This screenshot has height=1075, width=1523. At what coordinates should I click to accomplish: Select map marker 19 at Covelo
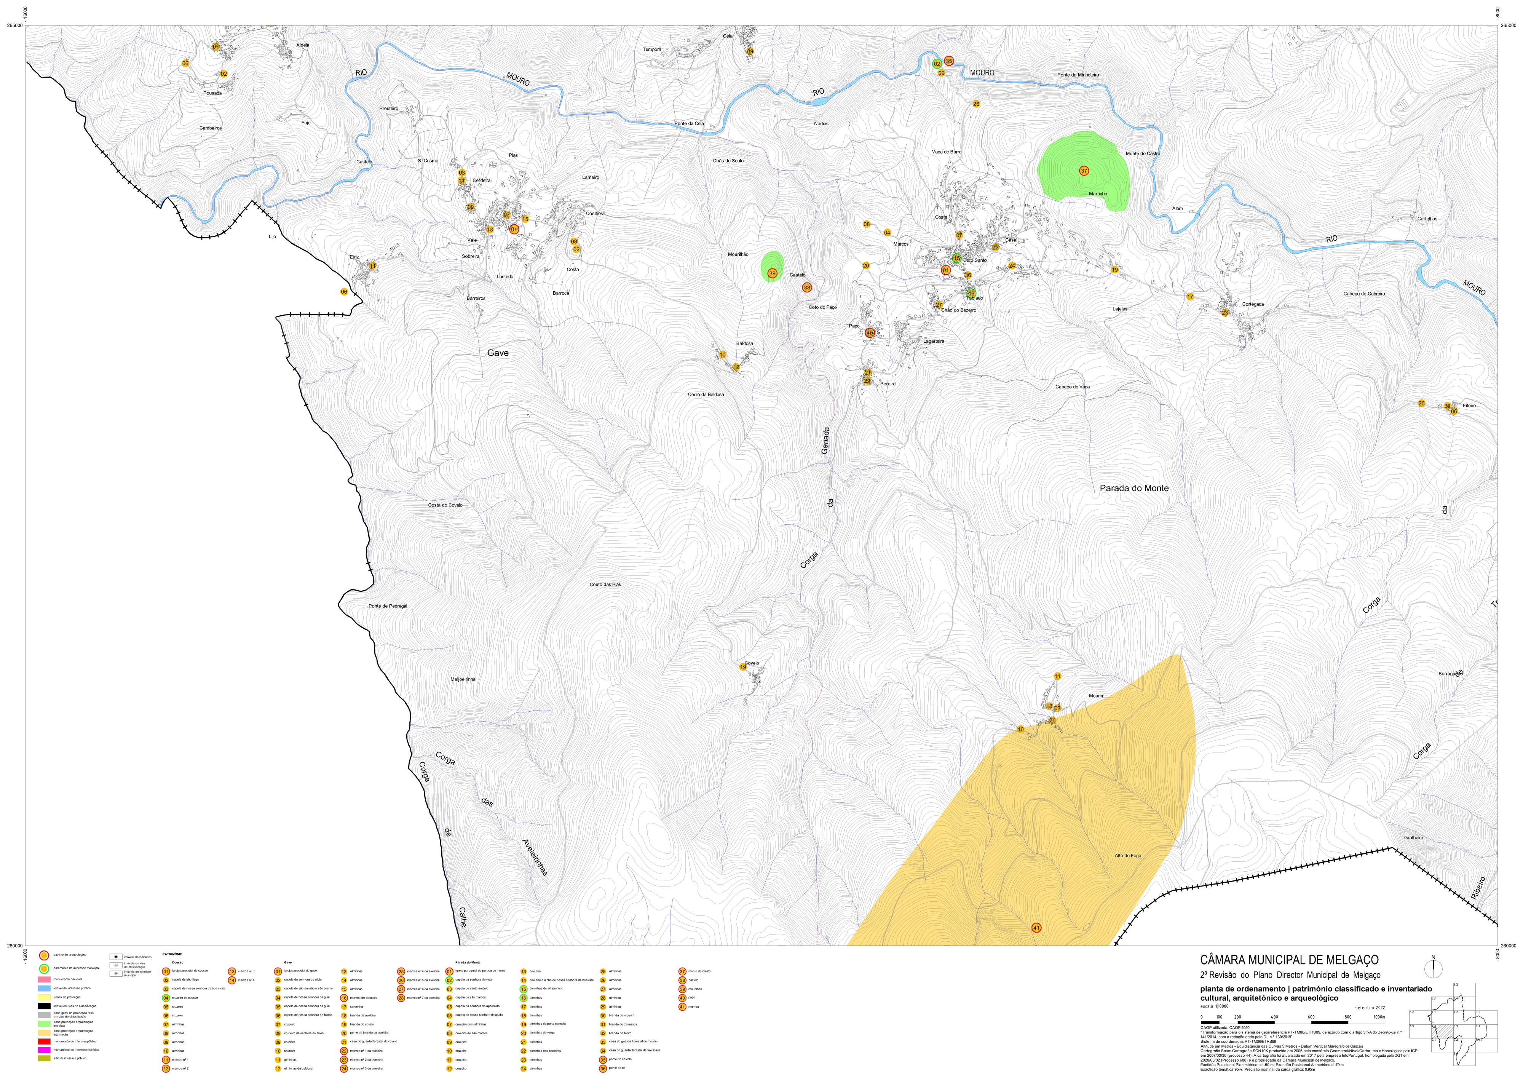pyautogui.click(x=743, y=667)
